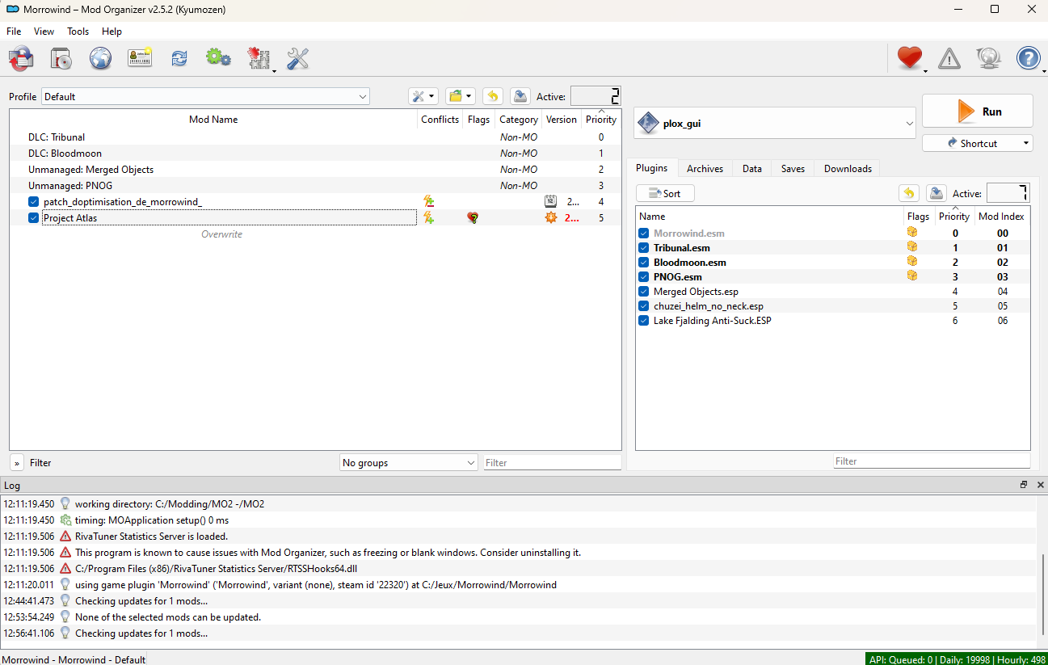Switch to the Data tab
The width and height of the screenshot is (1048, 665).
(751, 168)
